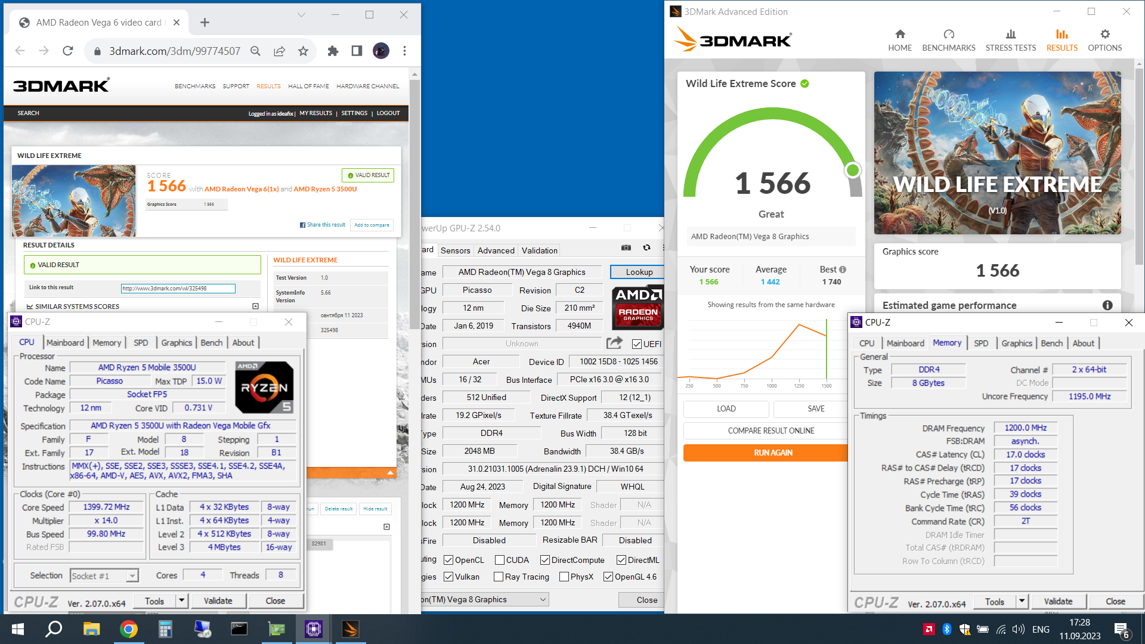This screenshot has height=644, width=1145.
Task: Open new Chrome tab
Action: pyautogui.click(x=205, y=23)
